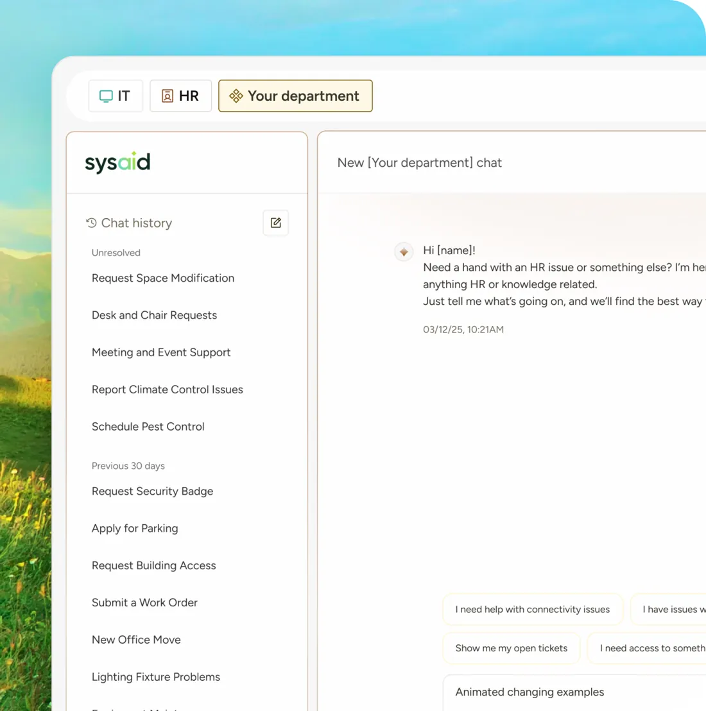Viewport: 706px width, 711px height.
Task: Choose 'Show me my open tickets' suggestion
Action: [511, 648]
